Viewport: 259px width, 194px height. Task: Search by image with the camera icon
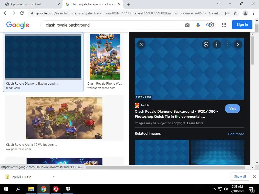(187, 25)
